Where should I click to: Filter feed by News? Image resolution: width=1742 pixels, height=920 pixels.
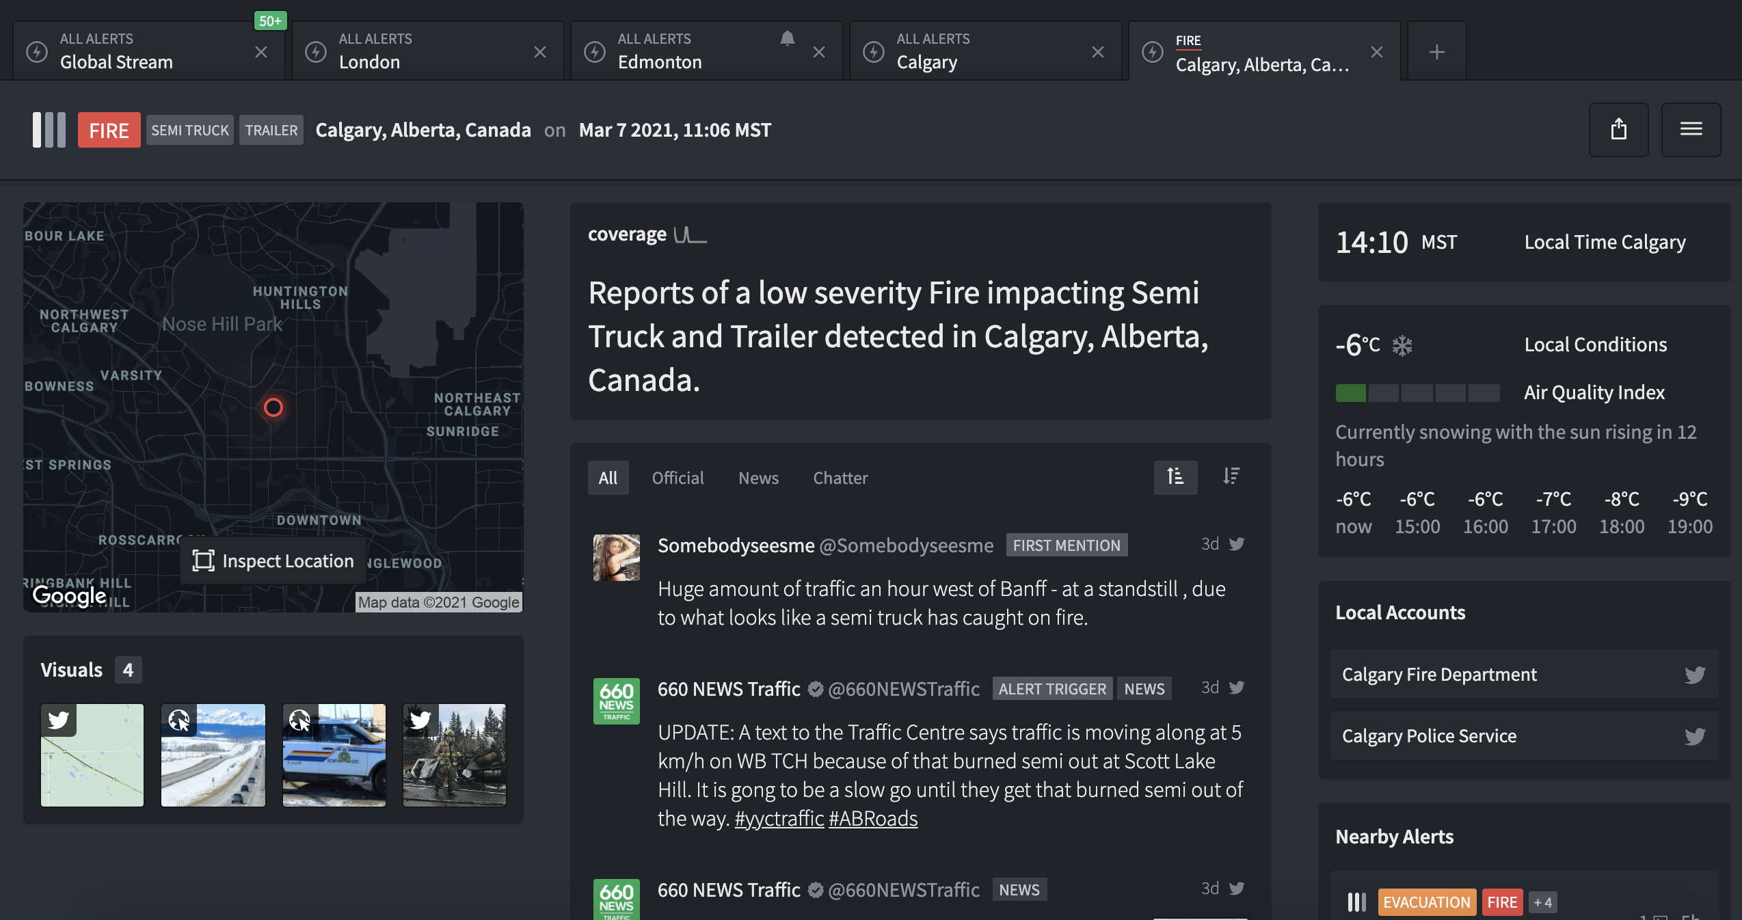tap(758, 477)
